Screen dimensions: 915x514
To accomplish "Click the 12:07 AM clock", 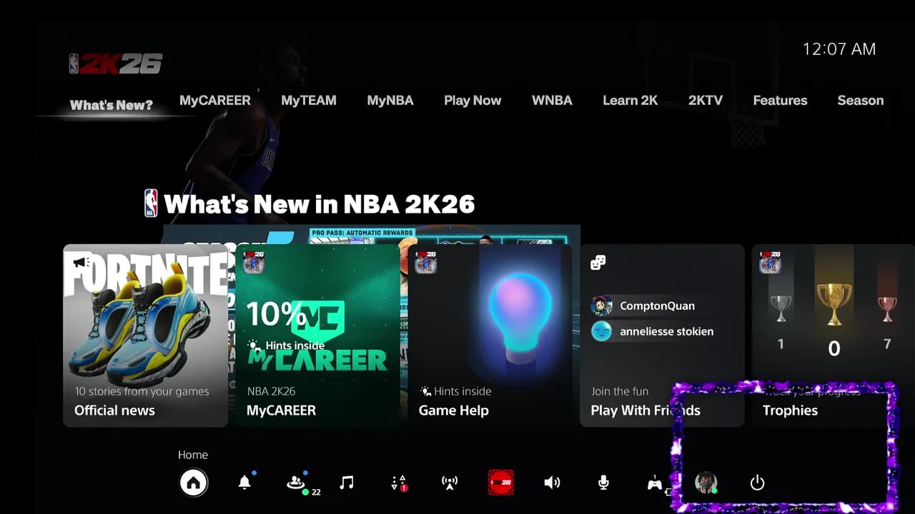I will (839, 49).
